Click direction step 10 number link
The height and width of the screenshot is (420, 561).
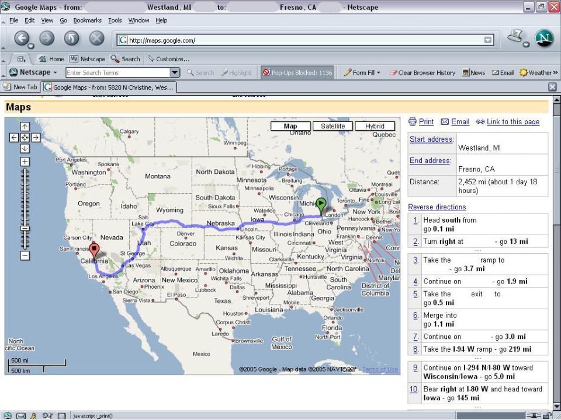point(414,389)
